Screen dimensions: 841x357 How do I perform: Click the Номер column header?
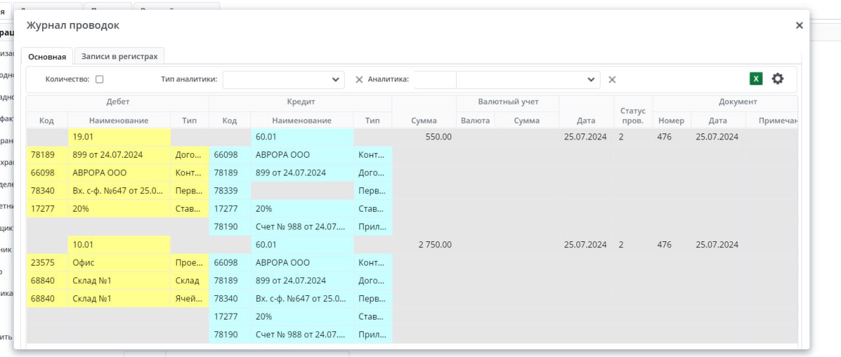pos(671,120)
